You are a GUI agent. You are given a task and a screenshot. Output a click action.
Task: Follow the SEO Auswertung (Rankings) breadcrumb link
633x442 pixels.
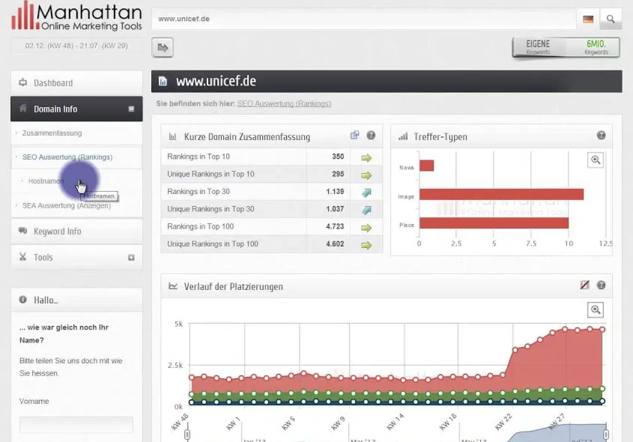(284, 103)
